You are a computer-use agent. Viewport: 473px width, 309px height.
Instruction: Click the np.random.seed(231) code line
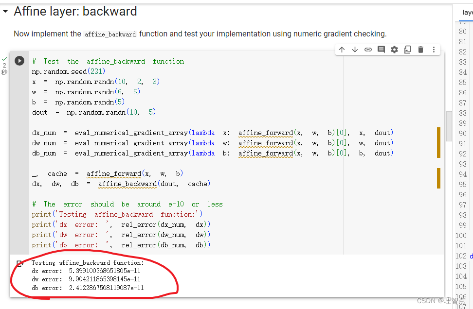[69, 71]
